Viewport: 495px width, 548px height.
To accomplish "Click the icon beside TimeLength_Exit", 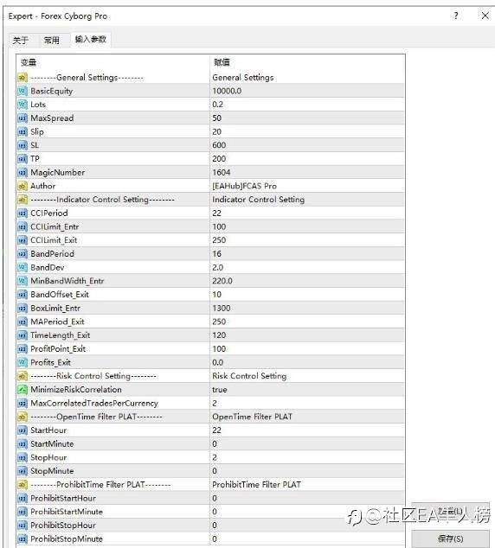I will click(x=22, y=335).
